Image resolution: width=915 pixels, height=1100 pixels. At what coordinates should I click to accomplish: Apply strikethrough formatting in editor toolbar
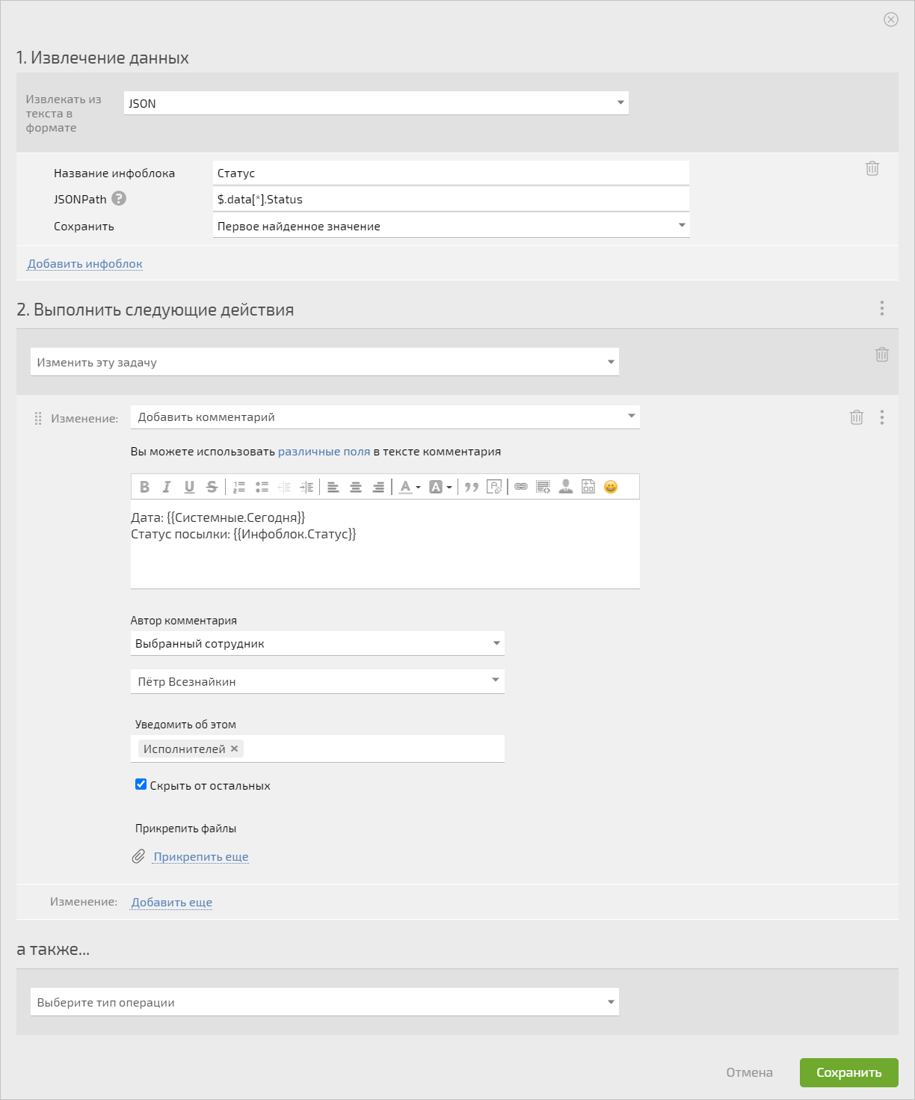tap(212, 487)
